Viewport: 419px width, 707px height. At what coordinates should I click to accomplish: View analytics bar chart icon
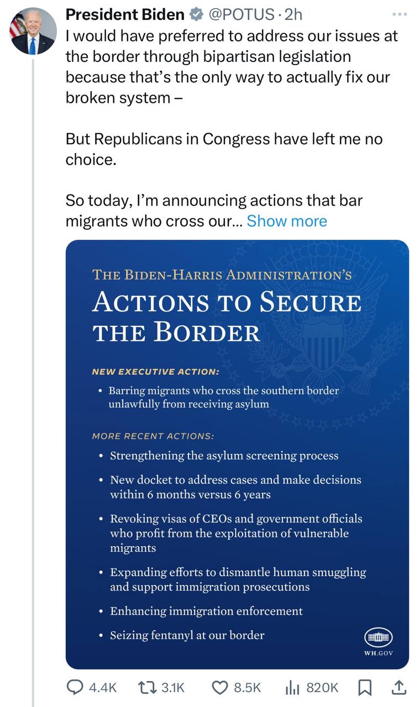pyautogui.click(x=292, y=687)
